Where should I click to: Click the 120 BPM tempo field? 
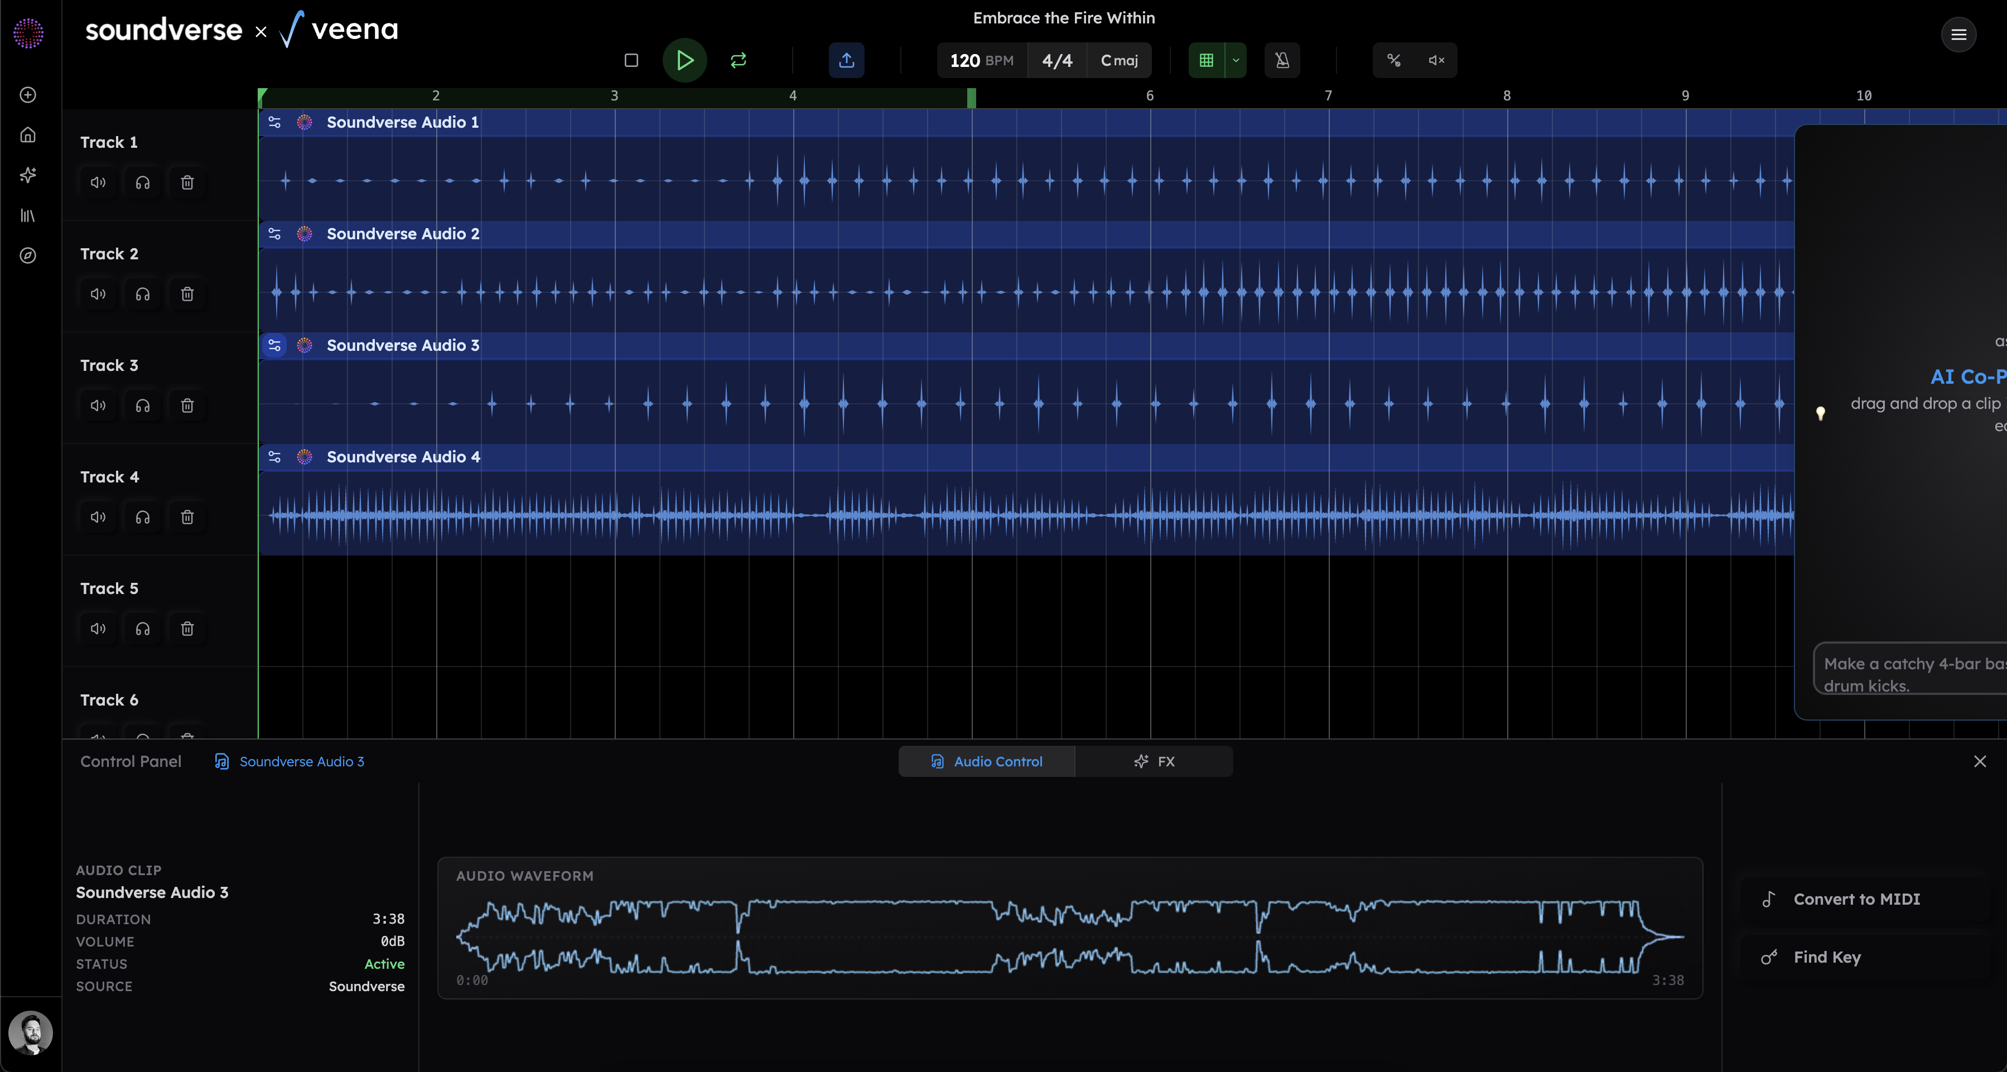[982, 60]
